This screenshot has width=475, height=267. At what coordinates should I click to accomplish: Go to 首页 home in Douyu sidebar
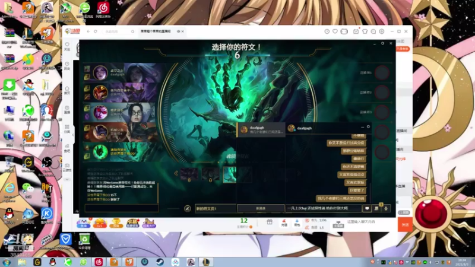(67, 90)
